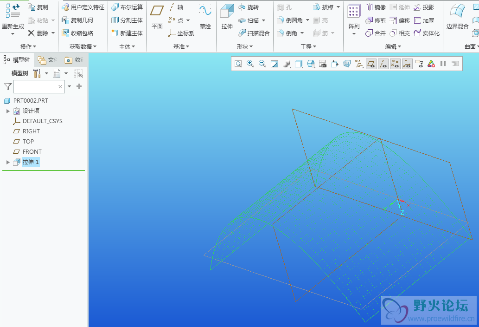Toggle annotation display in graphics toolbar

click(419, 64)
